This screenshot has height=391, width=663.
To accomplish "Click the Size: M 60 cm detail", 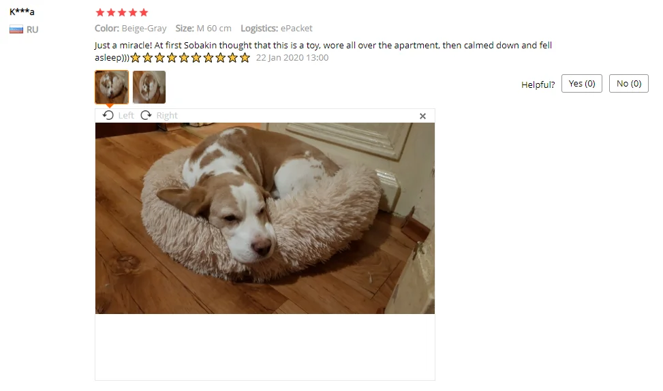I will (203, 29).
